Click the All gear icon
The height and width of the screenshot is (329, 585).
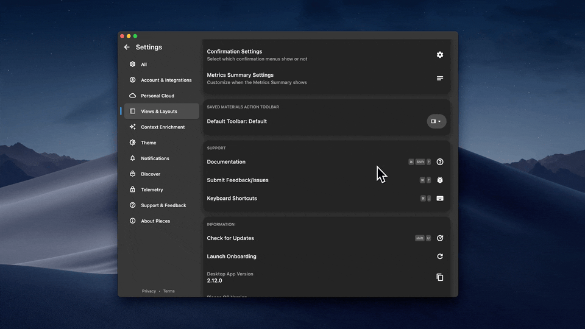(x=132, y=64)
